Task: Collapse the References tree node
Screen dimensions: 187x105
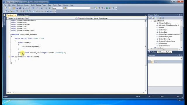Action: point(152,21)
